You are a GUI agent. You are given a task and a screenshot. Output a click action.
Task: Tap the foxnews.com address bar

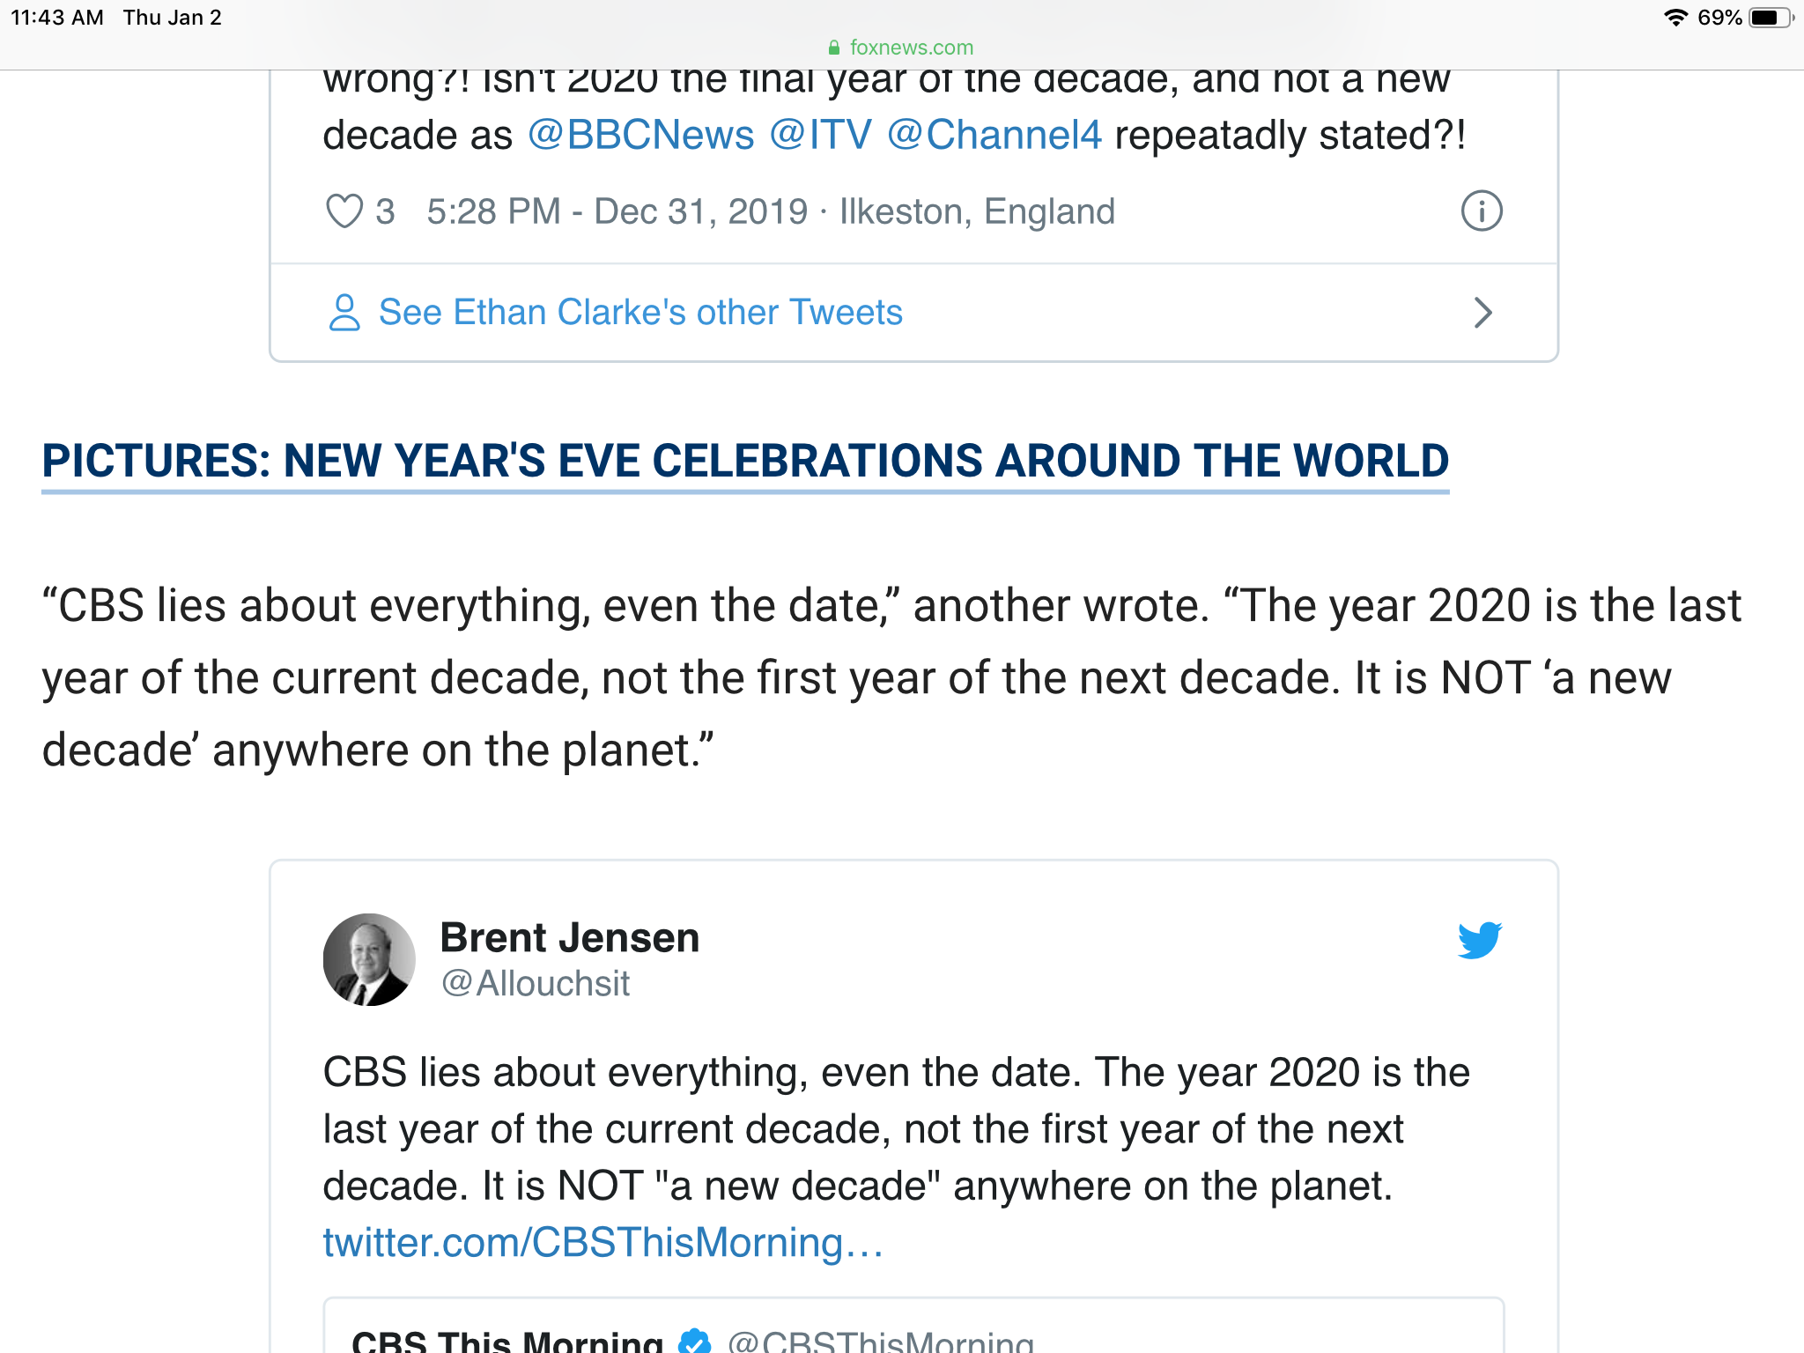point(902,48)
